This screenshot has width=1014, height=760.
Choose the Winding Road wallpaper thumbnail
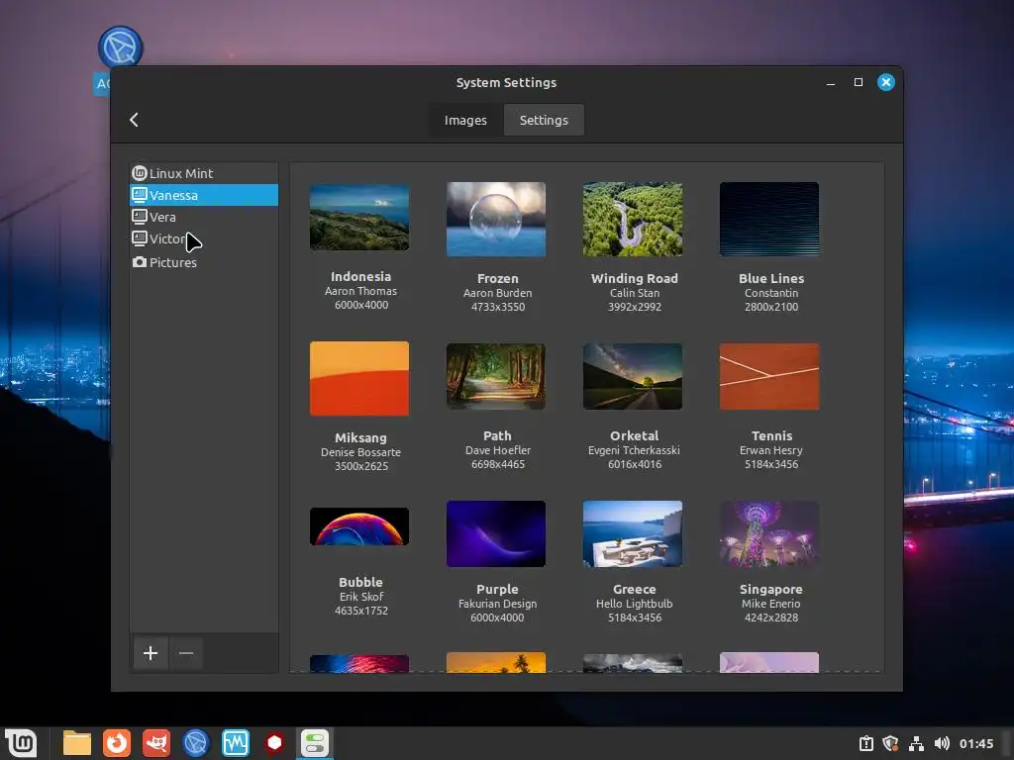pos(633,219)
